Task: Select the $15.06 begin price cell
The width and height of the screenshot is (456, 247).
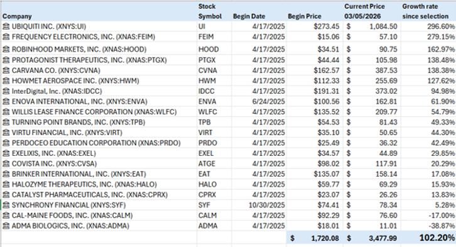Action: (315, 37)
